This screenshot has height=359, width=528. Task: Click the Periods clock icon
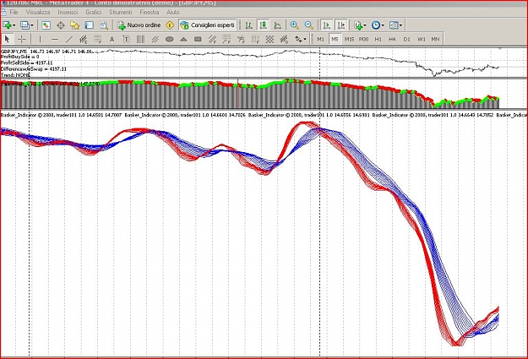pos(375,25)
